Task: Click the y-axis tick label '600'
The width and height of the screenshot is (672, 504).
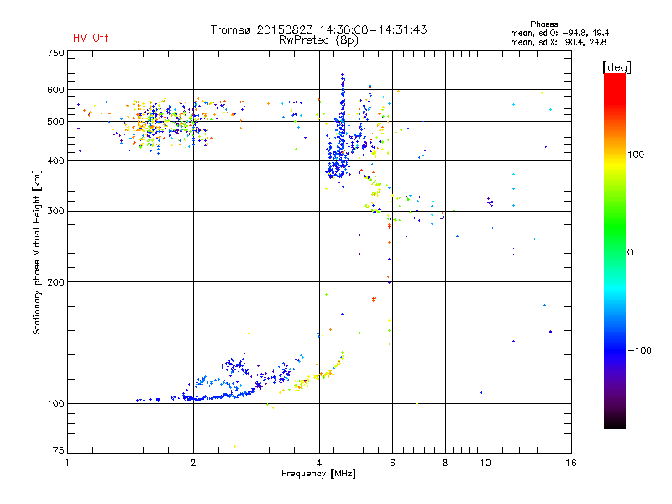Action: click(x=55, y=90)
